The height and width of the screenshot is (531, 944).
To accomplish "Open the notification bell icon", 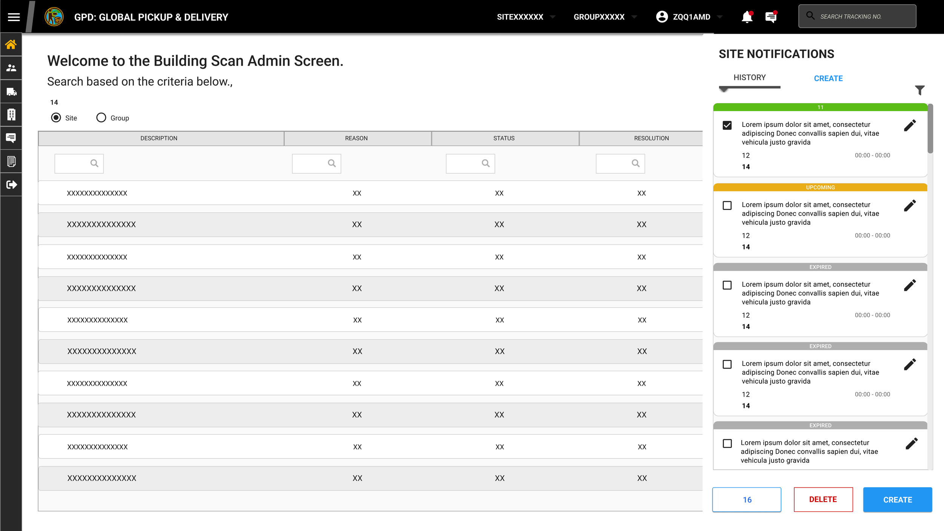I will pos(747,17).
